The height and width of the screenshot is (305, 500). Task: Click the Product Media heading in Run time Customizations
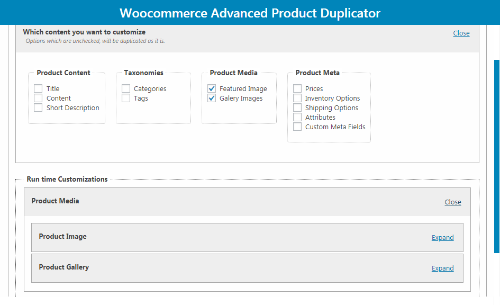coord(55,201)
